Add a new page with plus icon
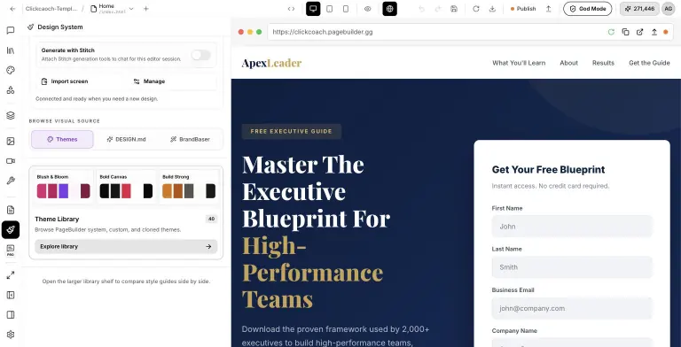 (x=146, y=9)
